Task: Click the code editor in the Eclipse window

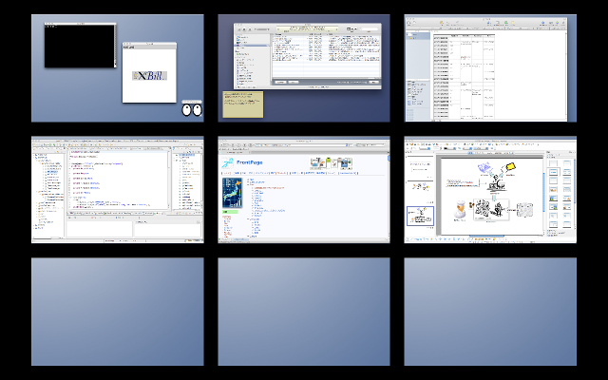Action: tap(119, 180)
